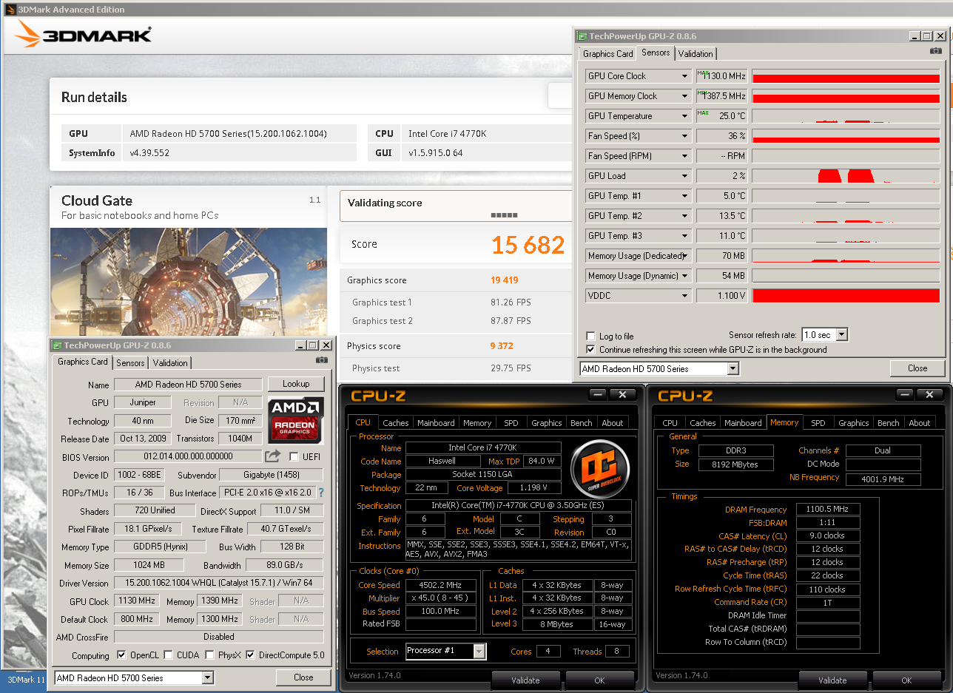Click the 3DMark Advanced Edition title bar icon
This screenshot has width=953, height=693.
tap(9, 10)
